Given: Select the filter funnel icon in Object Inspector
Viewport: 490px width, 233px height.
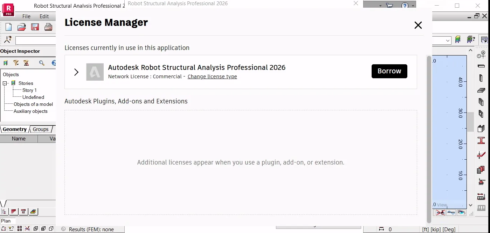Looking at the screenshot, I should point(16,63).
